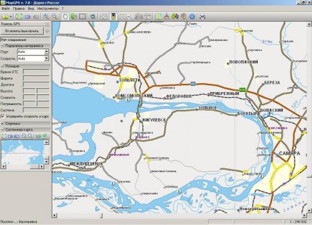Click main map scroll-left arrow

coord(54,216)
